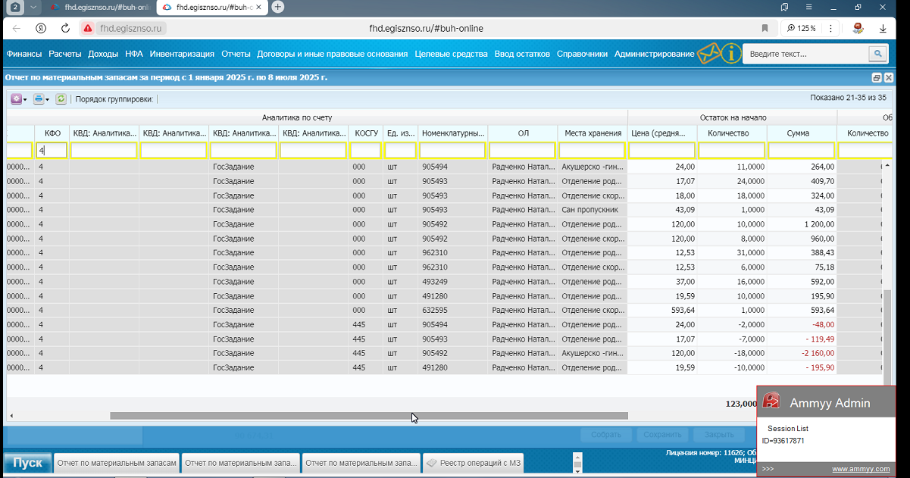The width and height of the screenshot is (910, 478).
Task: Expand the purple settings dropdown arrow
Action: coord(25,99)
